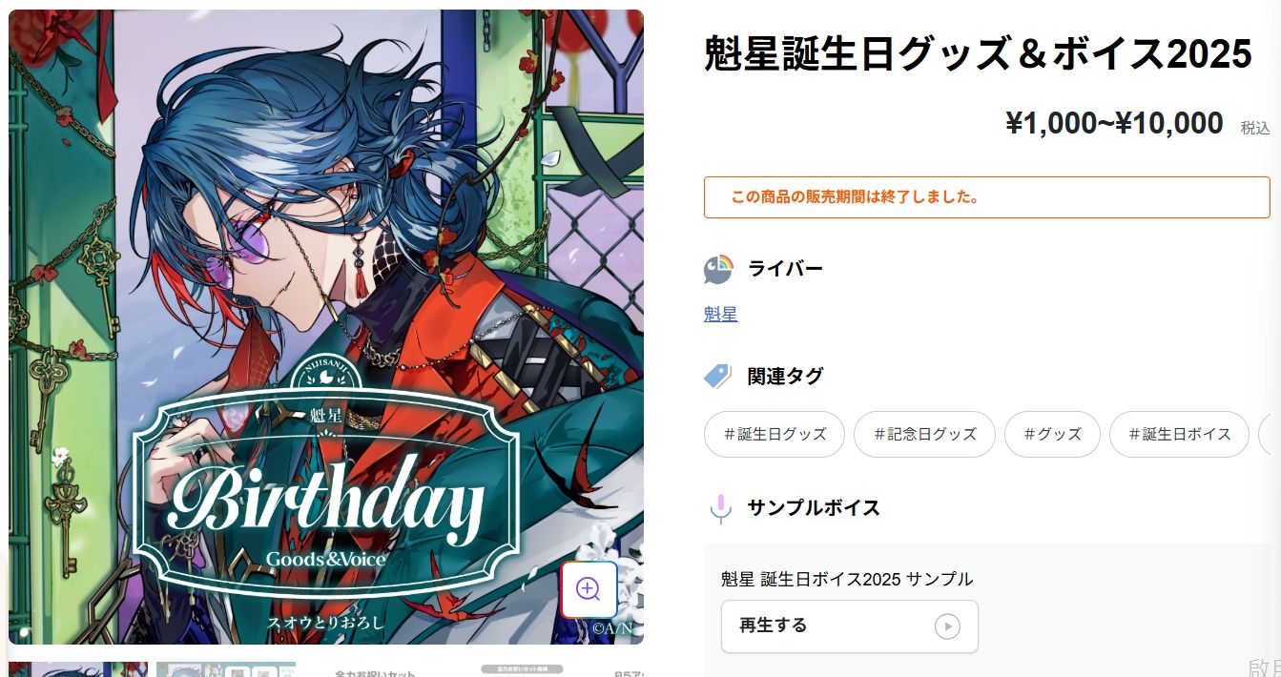Select the B5 thumbnail at row end
The height and width of the screenshot is (677, 1281).
[x=630, y=671]
